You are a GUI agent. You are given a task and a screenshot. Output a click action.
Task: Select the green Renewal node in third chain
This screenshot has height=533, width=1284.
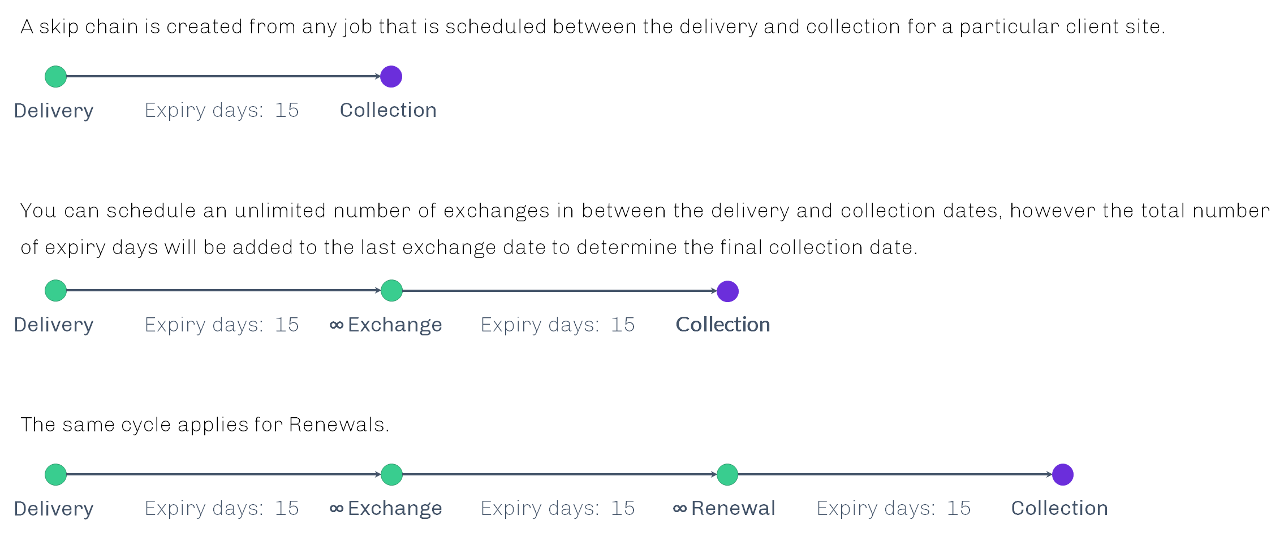[x=727, y=474]
